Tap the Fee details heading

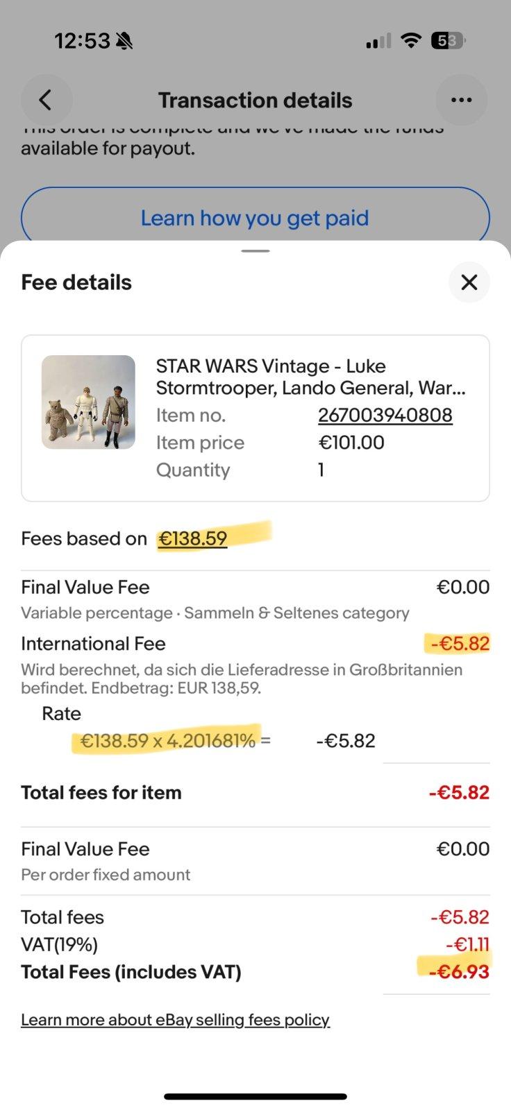tap(76, 282)
